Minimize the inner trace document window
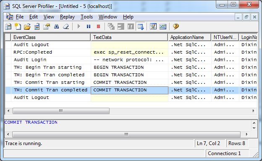Image resolution: width=262 pixels, height=161 pixels. coord(238,17)
